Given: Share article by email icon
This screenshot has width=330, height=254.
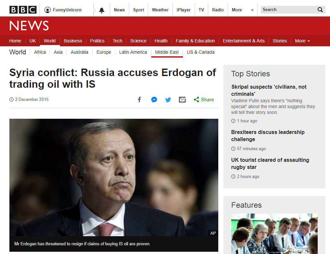Looking at the screenshot, I should click(x=182, y=100).
